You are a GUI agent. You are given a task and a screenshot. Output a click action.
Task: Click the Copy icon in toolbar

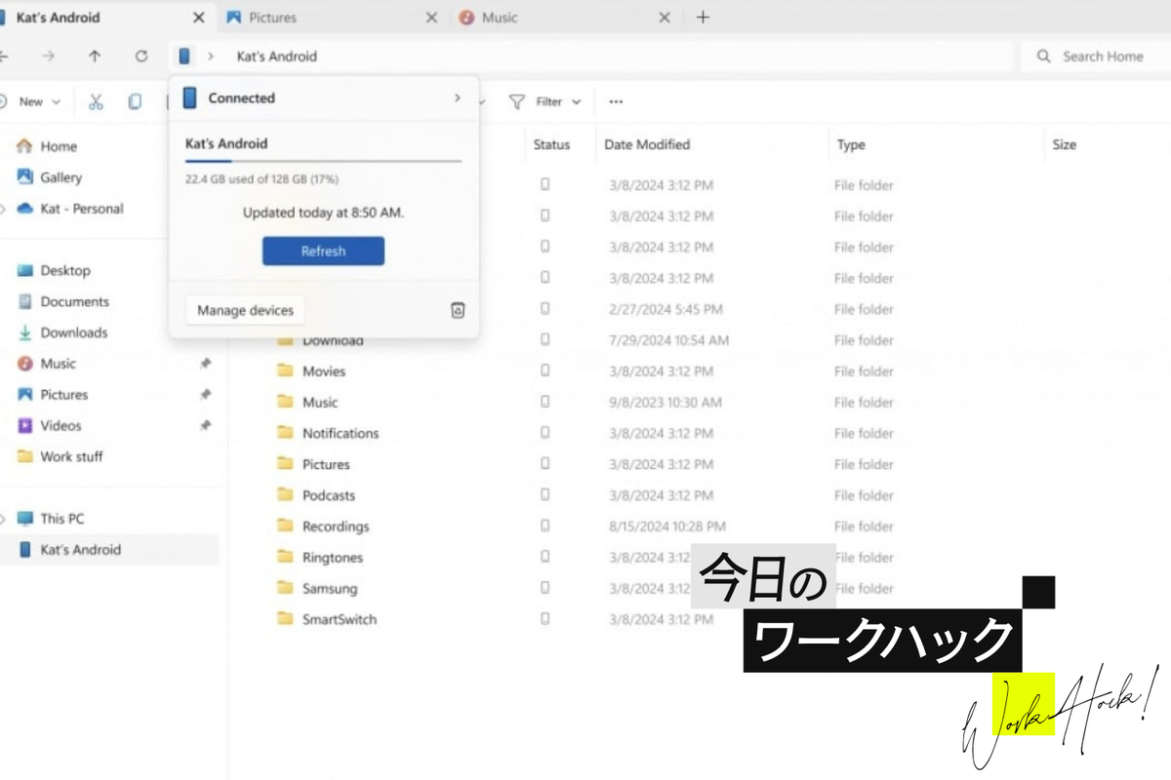(x=135, y=101)
